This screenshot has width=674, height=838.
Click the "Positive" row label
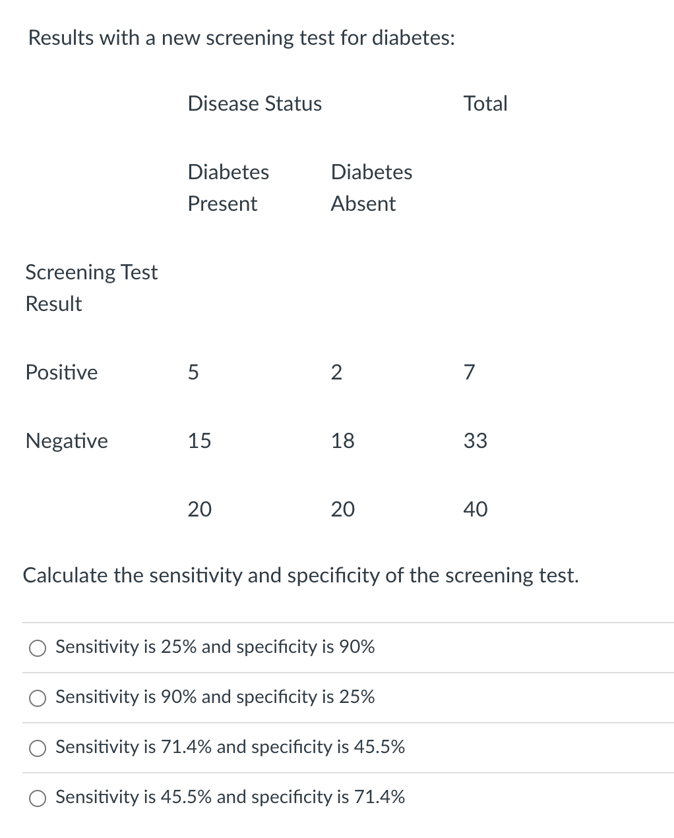tap(61, 373)
